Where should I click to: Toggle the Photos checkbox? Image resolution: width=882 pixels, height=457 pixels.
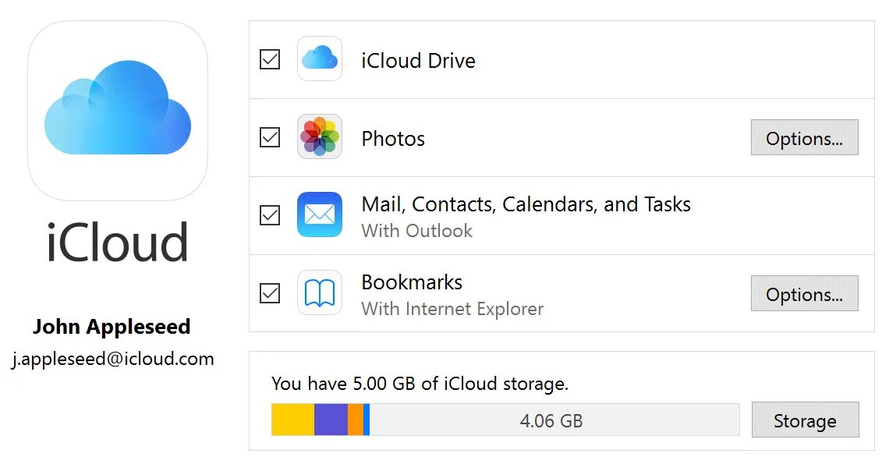(270, 137)
